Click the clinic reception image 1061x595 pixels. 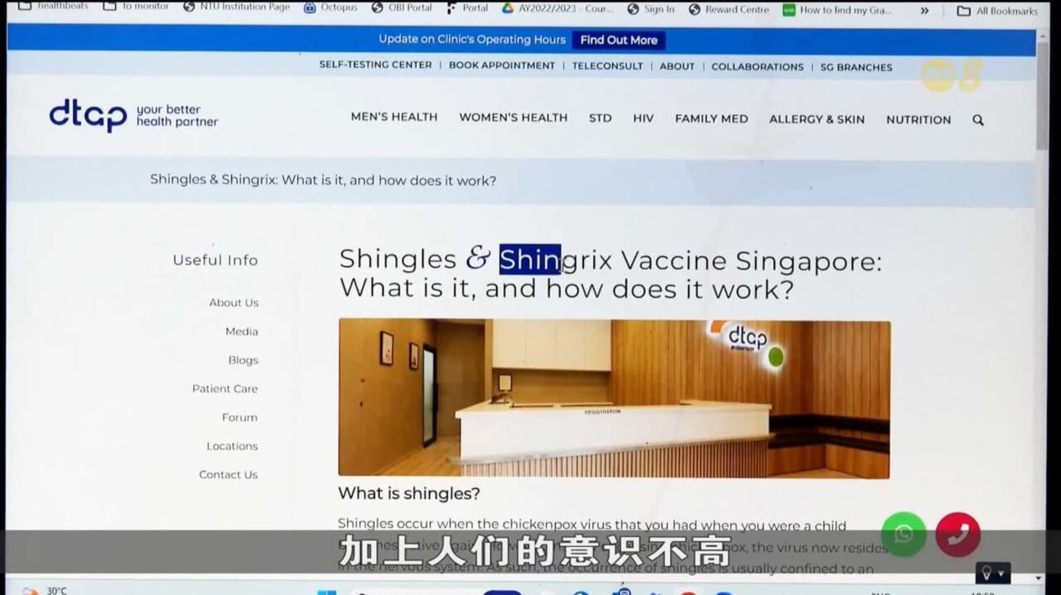[x=614, y=399]
